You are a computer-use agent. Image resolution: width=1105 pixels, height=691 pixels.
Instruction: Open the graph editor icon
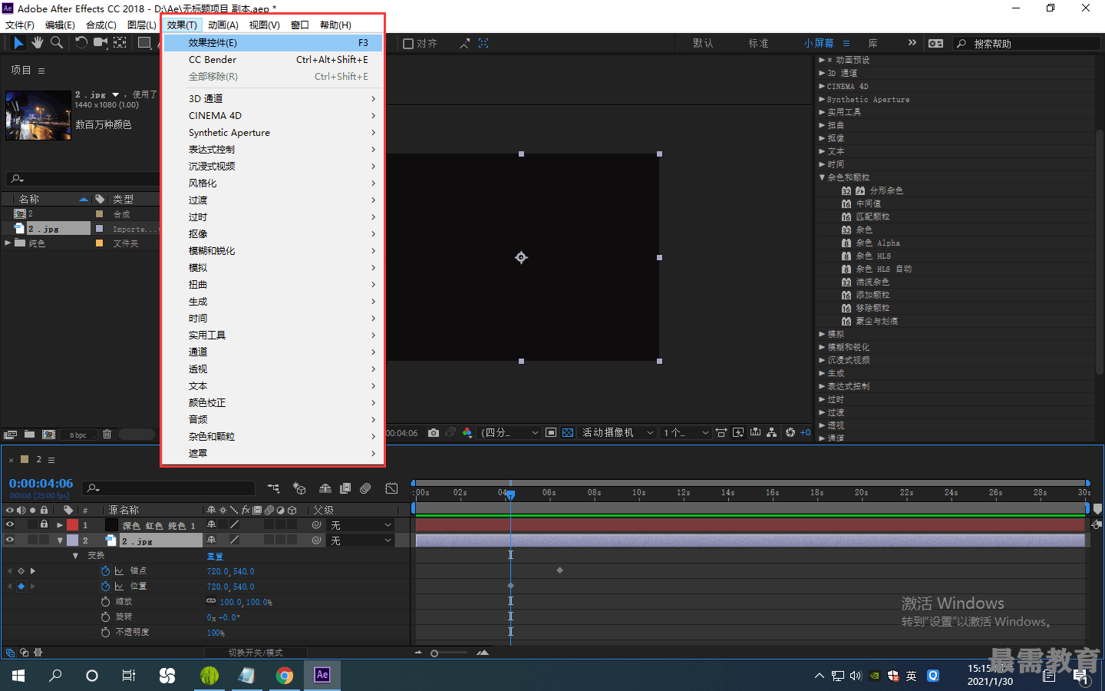point(391,488)
